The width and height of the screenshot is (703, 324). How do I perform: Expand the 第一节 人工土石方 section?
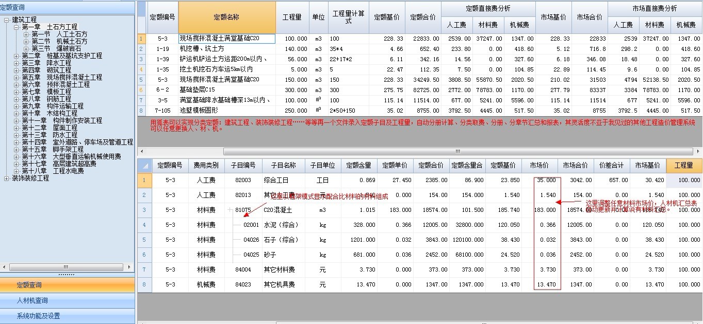(26, 34)
